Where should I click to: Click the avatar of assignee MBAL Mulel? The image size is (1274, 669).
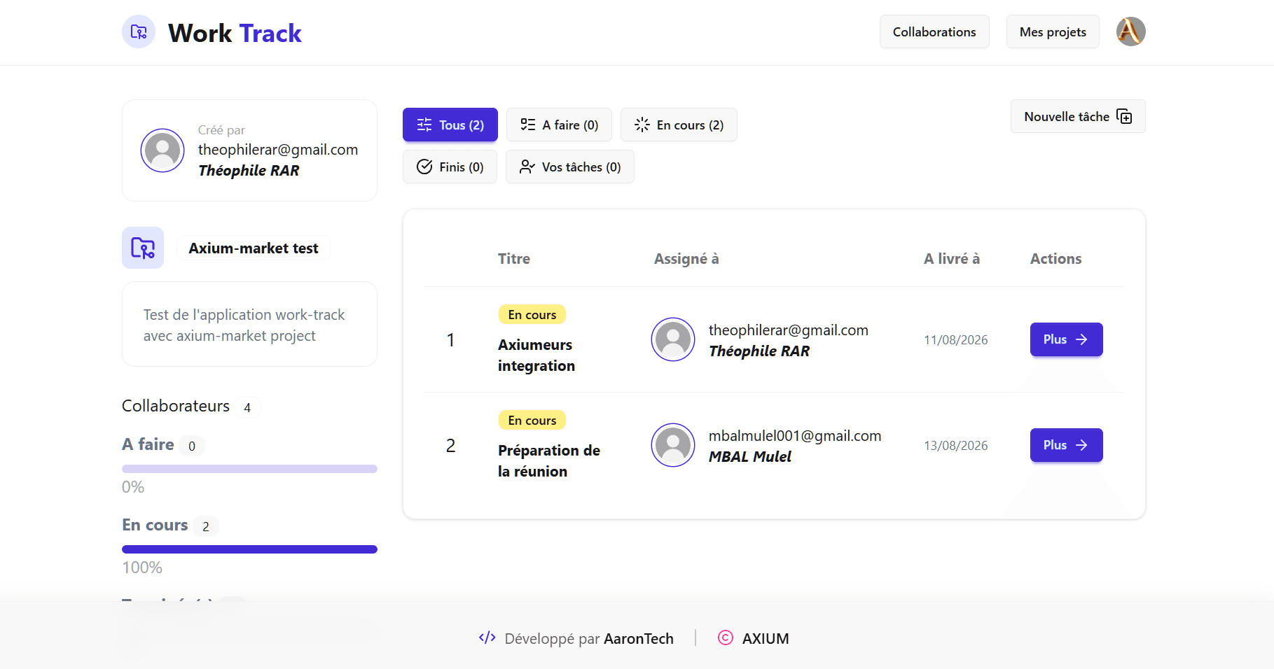pos(673,445)
